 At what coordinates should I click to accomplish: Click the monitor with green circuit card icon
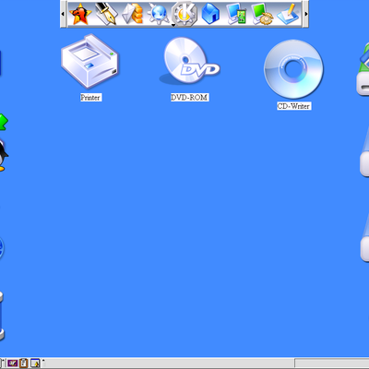tap(236, 14)
